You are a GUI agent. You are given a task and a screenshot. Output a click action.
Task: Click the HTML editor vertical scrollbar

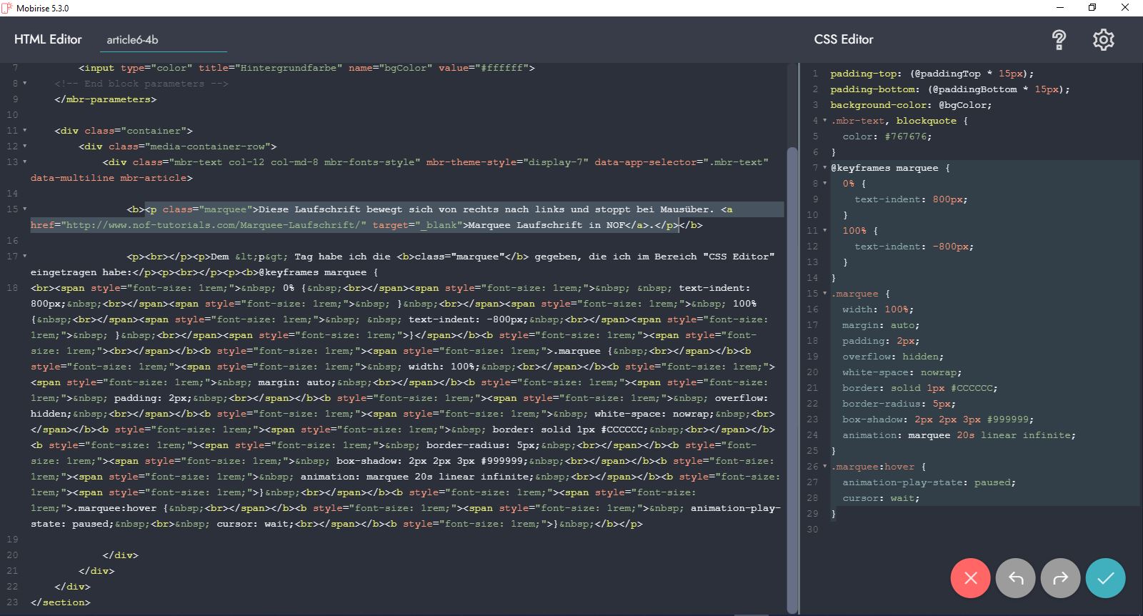(x=792, y=357)
